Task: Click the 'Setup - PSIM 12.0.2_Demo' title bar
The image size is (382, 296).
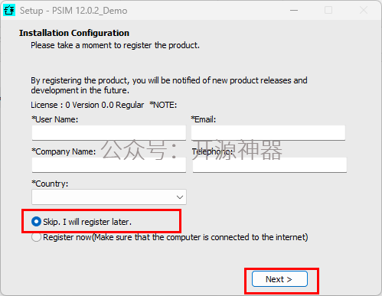Action: click(73, 11)
